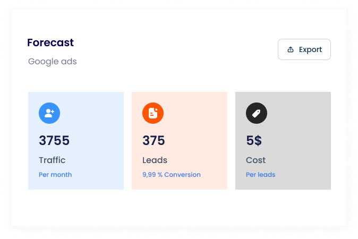Click the Forecast heading
Screen dimensions: 358x239
(x=50, y=42)
